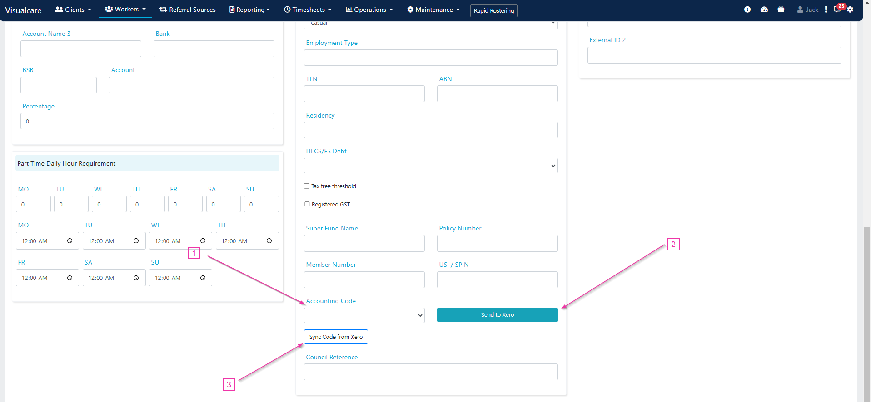Click the TU daily hours field
The width and height of the screenshot is (871, 402).
(71, 204)
